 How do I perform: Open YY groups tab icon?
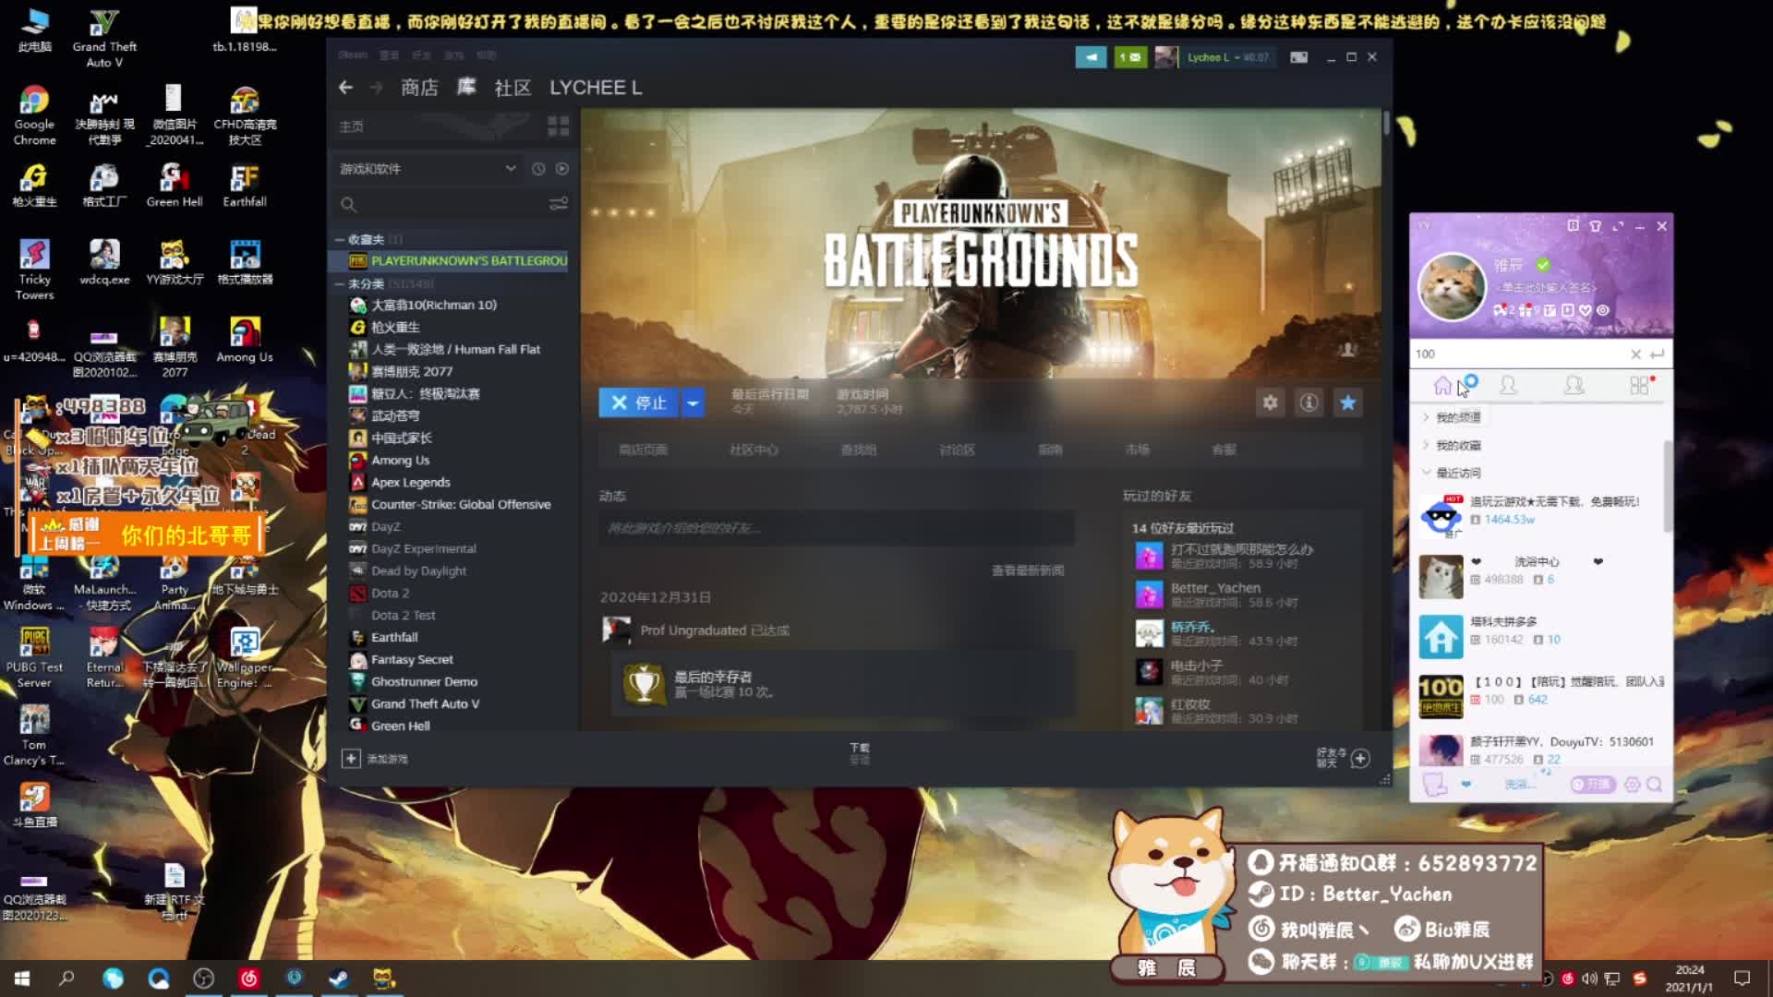tap(1574, 386)
